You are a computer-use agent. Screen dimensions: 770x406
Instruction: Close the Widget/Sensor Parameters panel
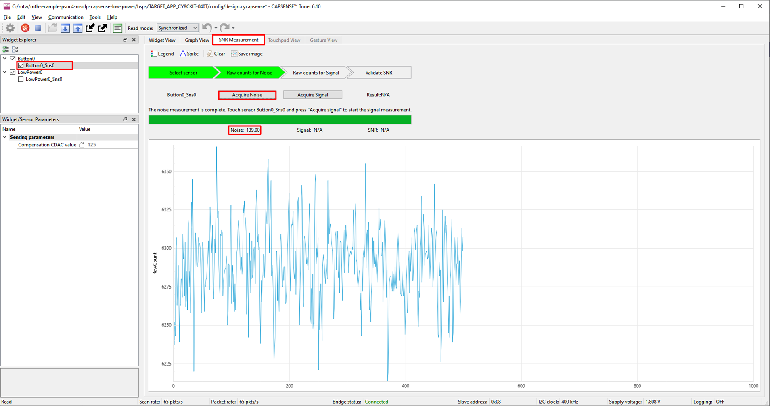pos(134,119)
